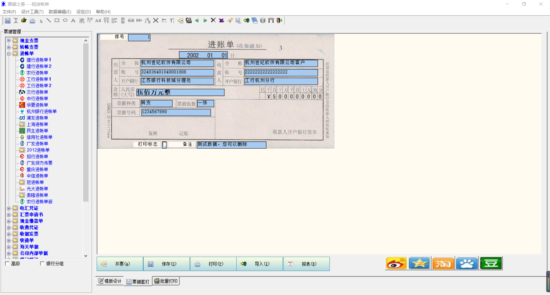The image size is (550, 295).
Task: Click the tree scrollbar up arrow
Action: [86, 41]
